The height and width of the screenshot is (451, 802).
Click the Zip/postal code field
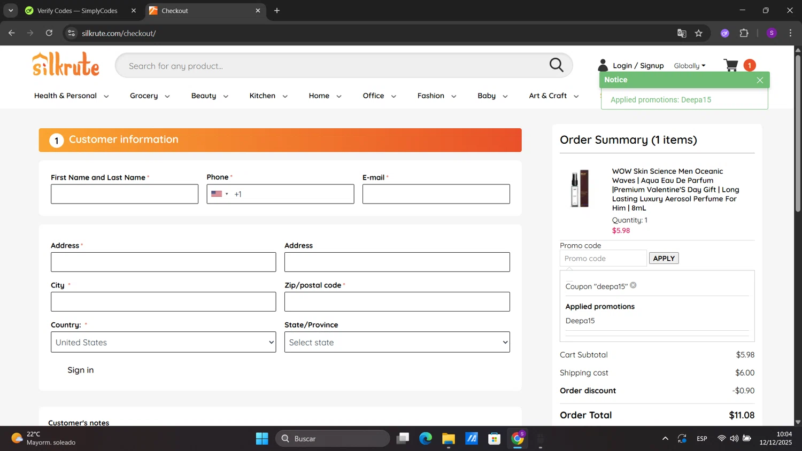[x=397, y=302]
